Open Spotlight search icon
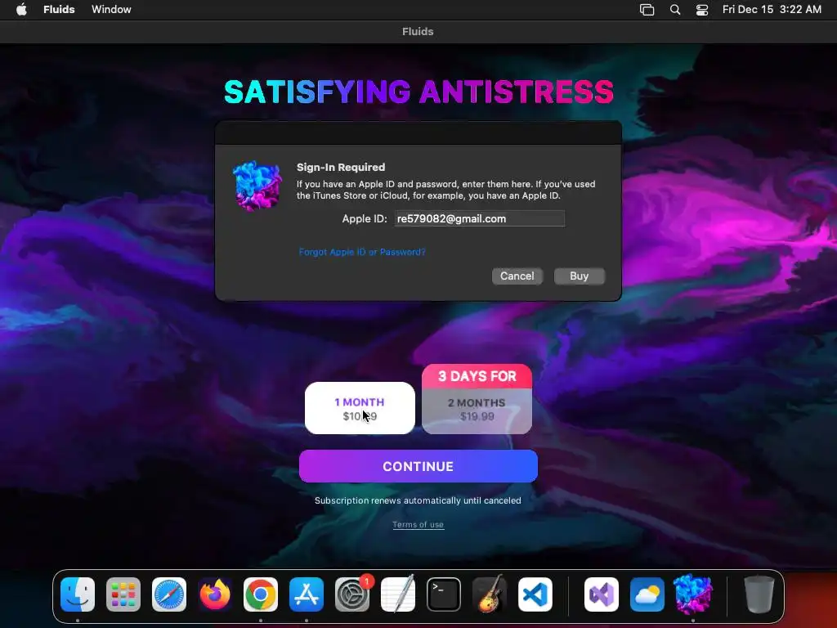The width and height of the screenshot is (837, 628). click(x=674, y=10)
